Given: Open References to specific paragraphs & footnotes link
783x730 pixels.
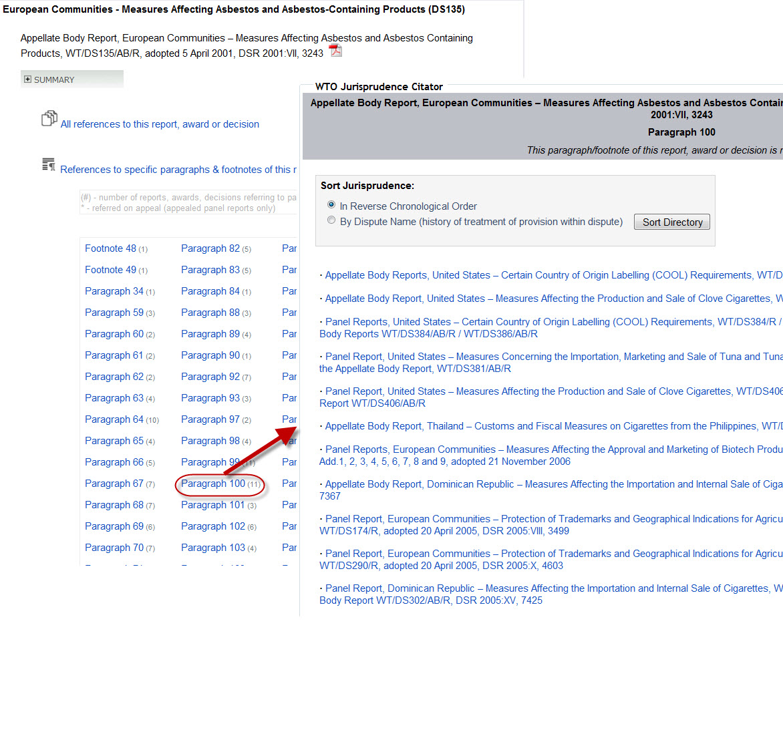Looking at the screenshot, I should coord(178,170).
